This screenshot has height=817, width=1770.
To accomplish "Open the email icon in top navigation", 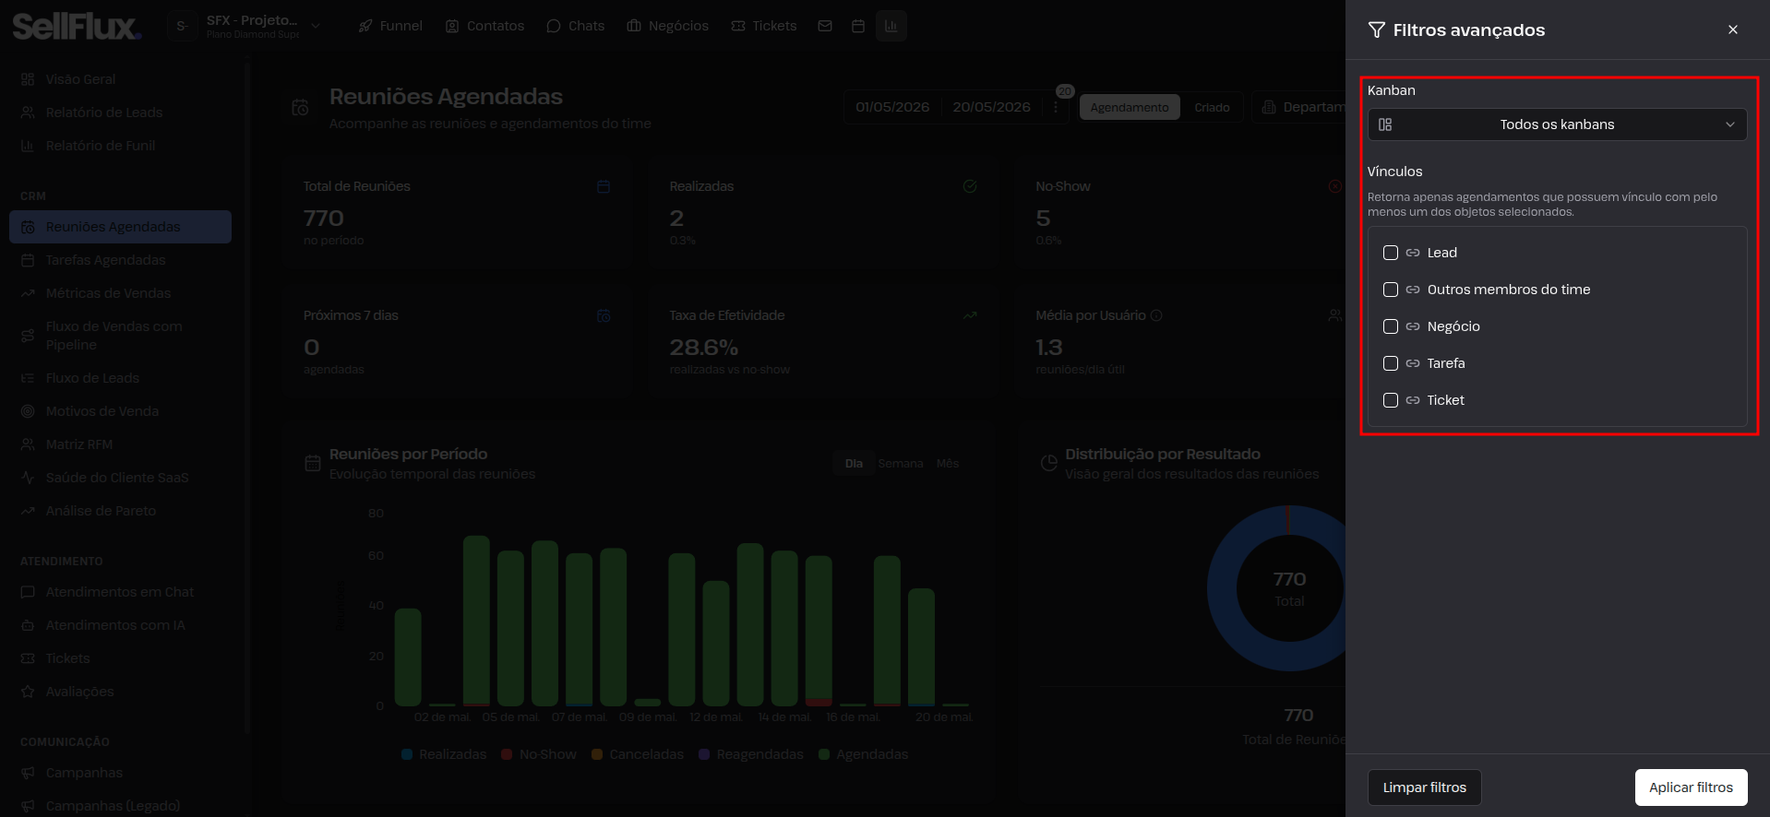I will point(825,26).
